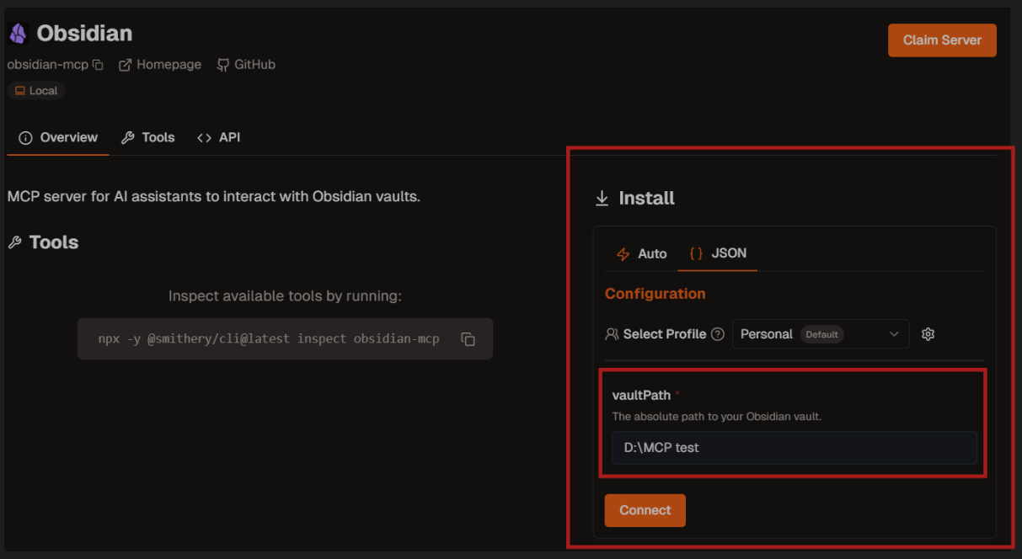
Task: Open the GitHub repository link
Action: (x=246, y=65)
